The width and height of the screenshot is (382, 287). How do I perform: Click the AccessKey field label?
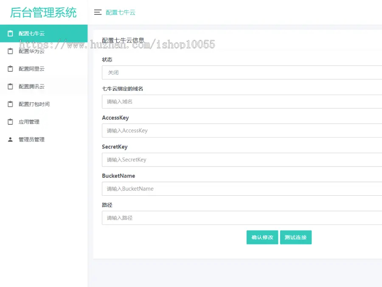pos(115,118)
